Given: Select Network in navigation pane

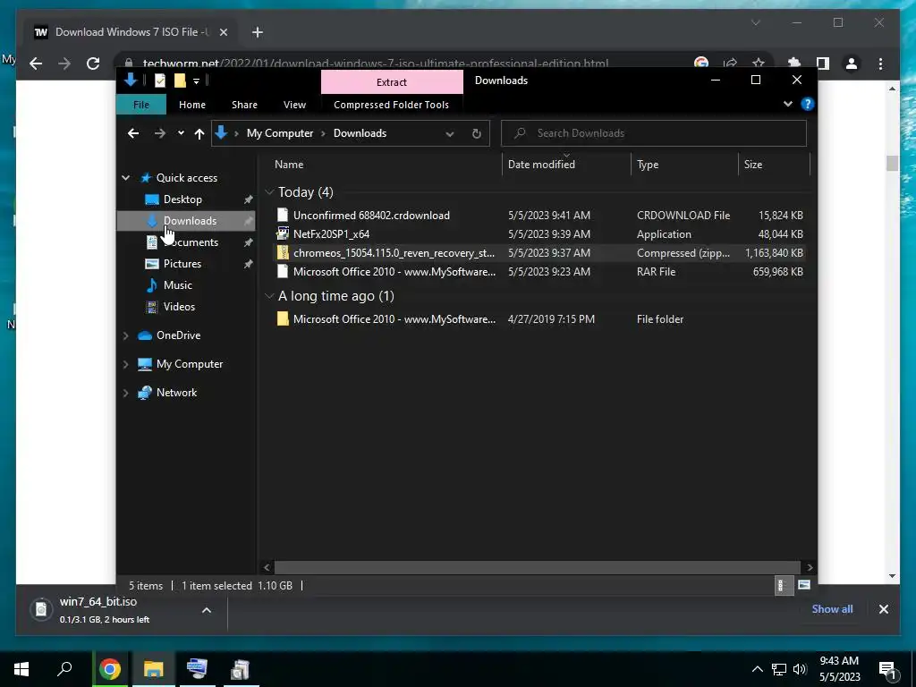Looking at the screenshot, I should click(x=176, y=393).
